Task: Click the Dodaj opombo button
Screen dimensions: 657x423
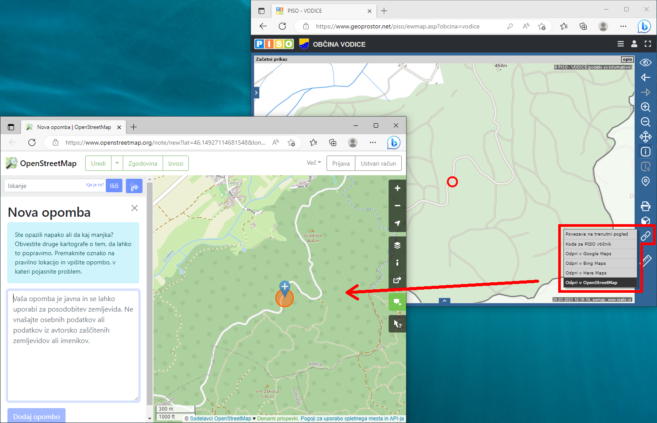Action: pyautogui.click(x=36, y=416)
